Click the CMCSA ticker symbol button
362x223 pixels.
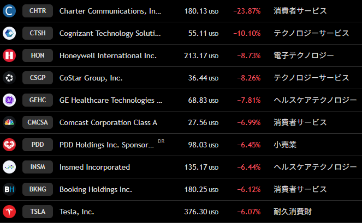(38, 122)
